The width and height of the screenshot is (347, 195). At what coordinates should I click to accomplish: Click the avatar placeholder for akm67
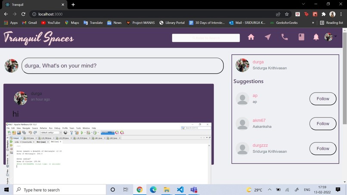[x=242, y=124]
